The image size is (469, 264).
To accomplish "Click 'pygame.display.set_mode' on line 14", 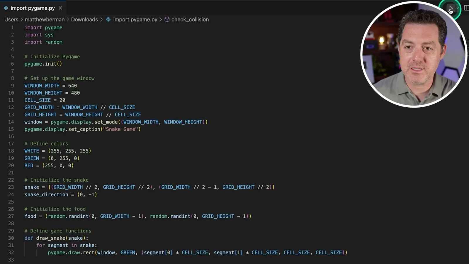I will pyautogui.click(x=84, y=122).
